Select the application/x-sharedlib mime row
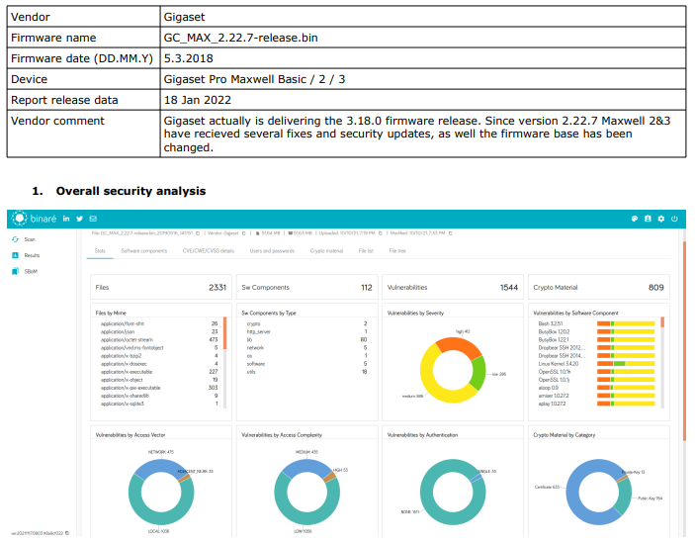This screenshot has height=543, width=695. [x=159, y=396]
